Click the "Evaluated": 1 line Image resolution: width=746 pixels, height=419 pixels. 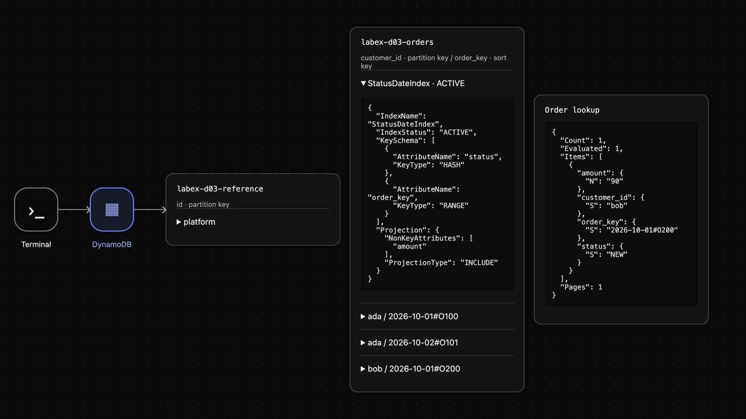click(x=592, y=148)
